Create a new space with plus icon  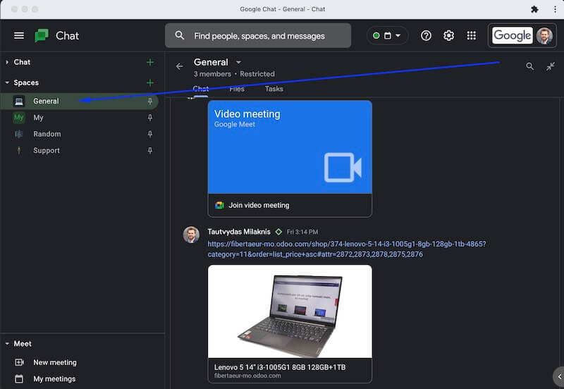coord(150,82)
